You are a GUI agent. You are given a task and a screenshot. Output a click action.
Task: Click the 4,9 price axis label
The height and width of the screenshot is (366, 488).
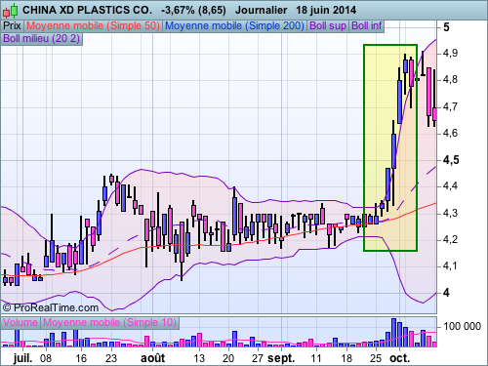[451, 53]
